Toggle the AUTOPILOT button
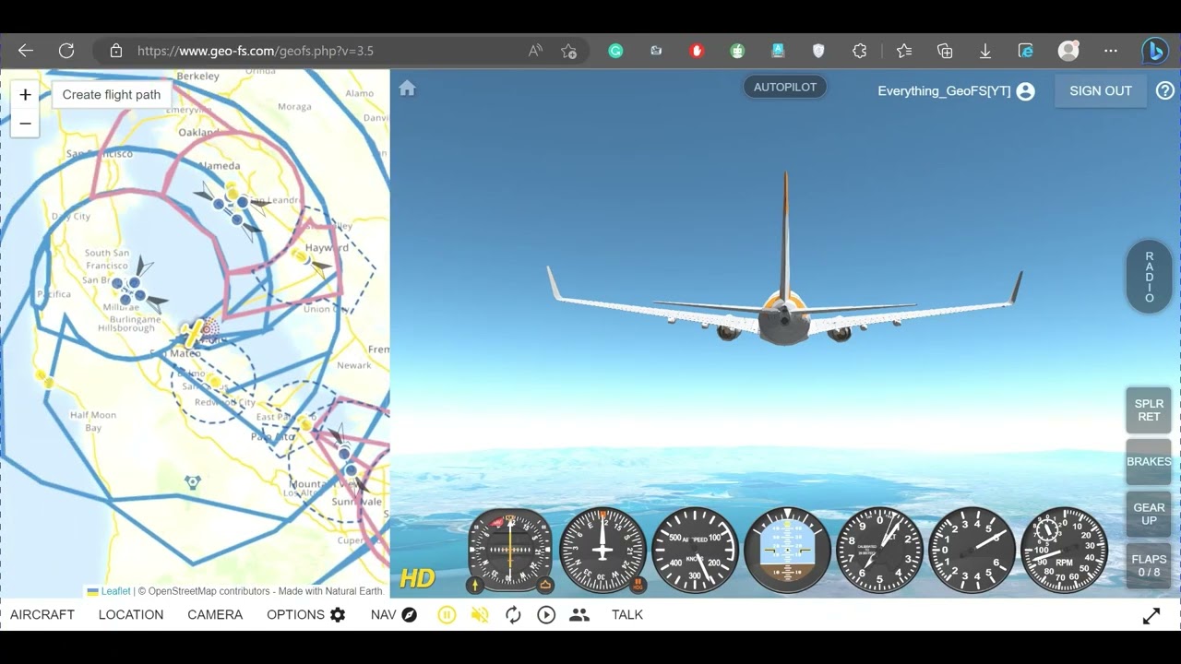 785,87
